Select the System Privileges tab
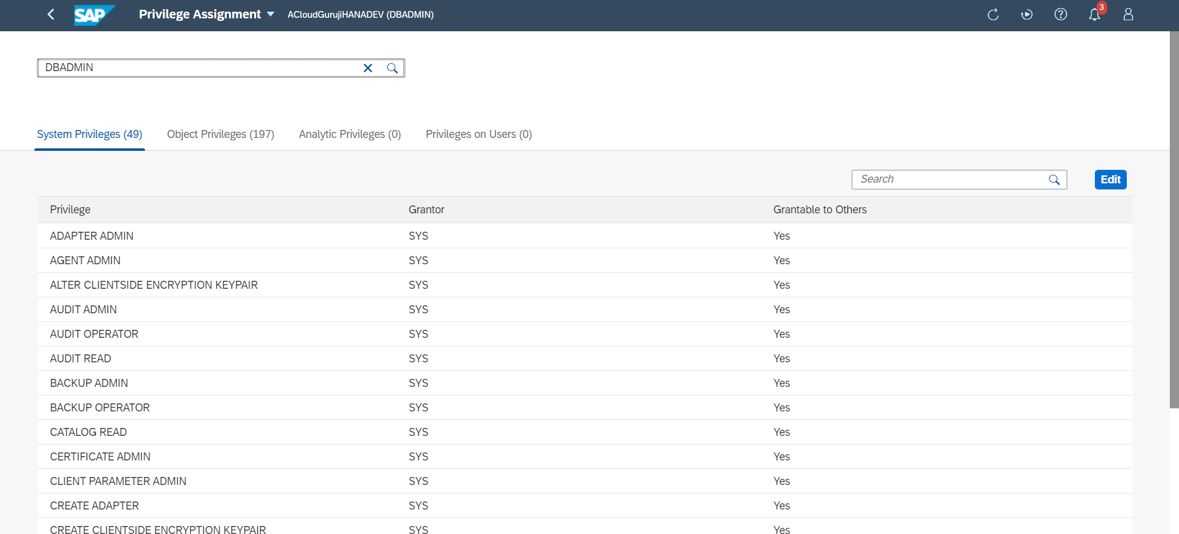This screenshot has height=534, width=1179. coord(90,134)
